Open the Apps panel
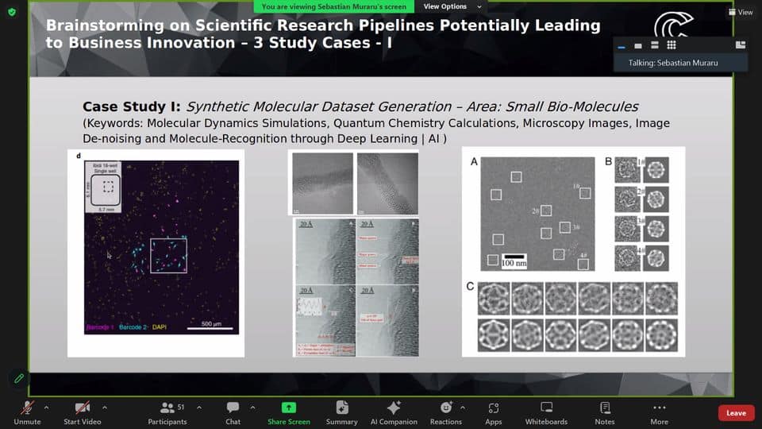The width and height of the screenshot is (762, 429). tap(494, 408)
